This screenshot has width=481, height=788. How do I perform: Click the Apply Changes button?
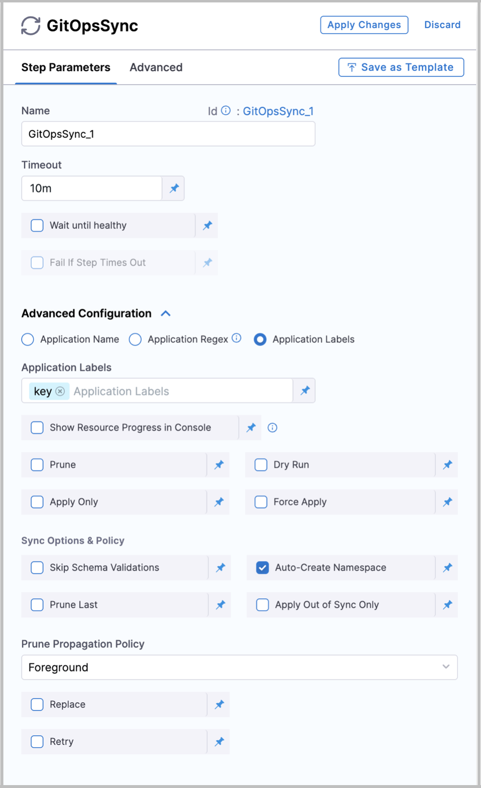click(364, 25)
